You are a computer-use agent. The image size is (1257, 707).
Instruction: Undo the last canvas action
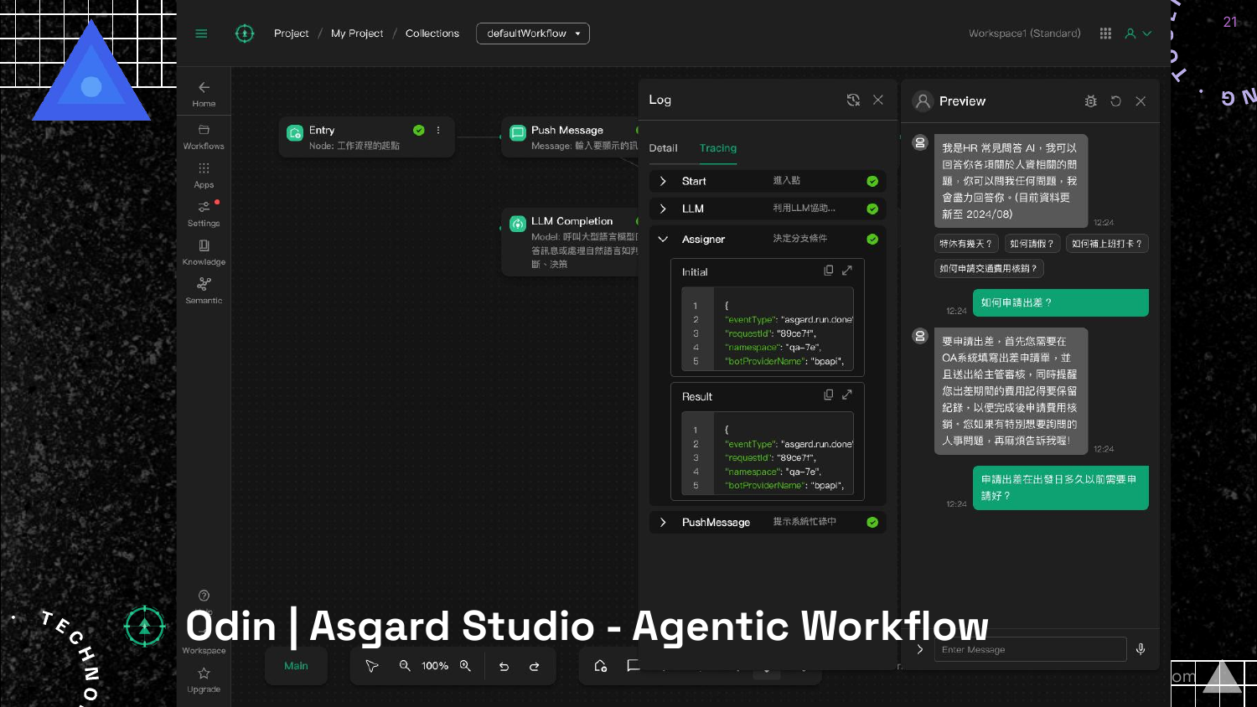pyautogui.click(x=504, y=667)
